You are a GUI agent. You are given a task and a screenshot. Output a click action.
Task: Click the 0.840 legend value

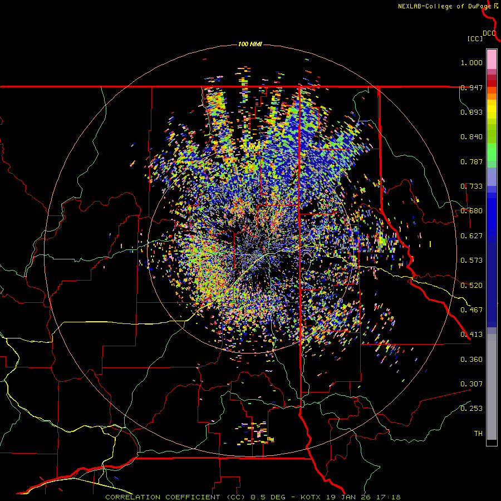(x=471, y=137)
